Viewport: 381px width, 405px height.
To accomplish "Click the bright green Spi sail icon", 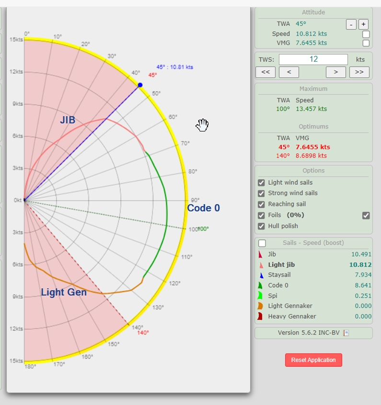I will click(x=261, y=296).
